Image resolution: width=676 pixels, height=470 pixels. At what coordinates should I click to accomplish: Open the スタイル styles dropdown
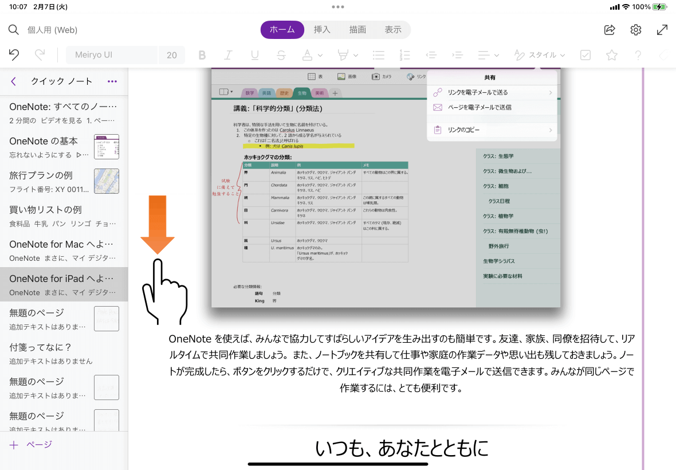point(539,55)
